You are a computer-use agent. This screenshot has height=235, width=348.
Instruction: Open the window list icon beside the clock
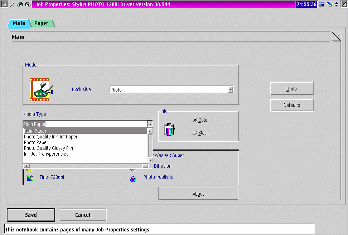pyautogui.click(x=322, y=4)
